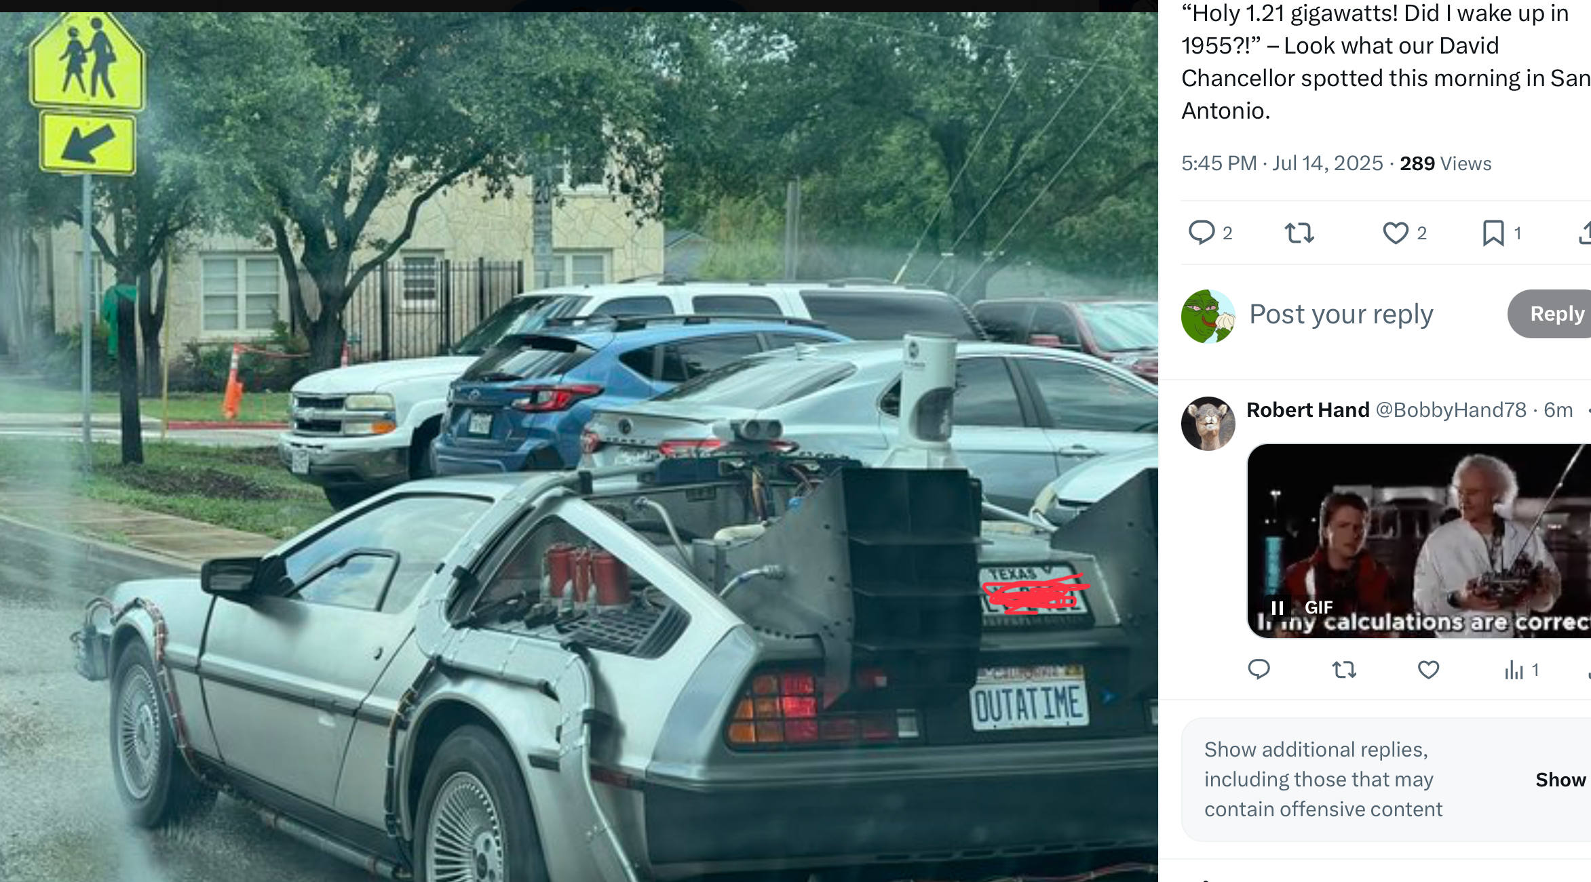Click the Post your reply field

[x=1341, y=314]
